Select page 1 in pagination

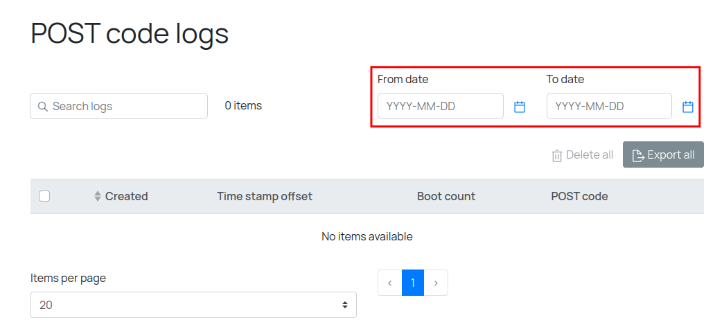click(413, 283)
